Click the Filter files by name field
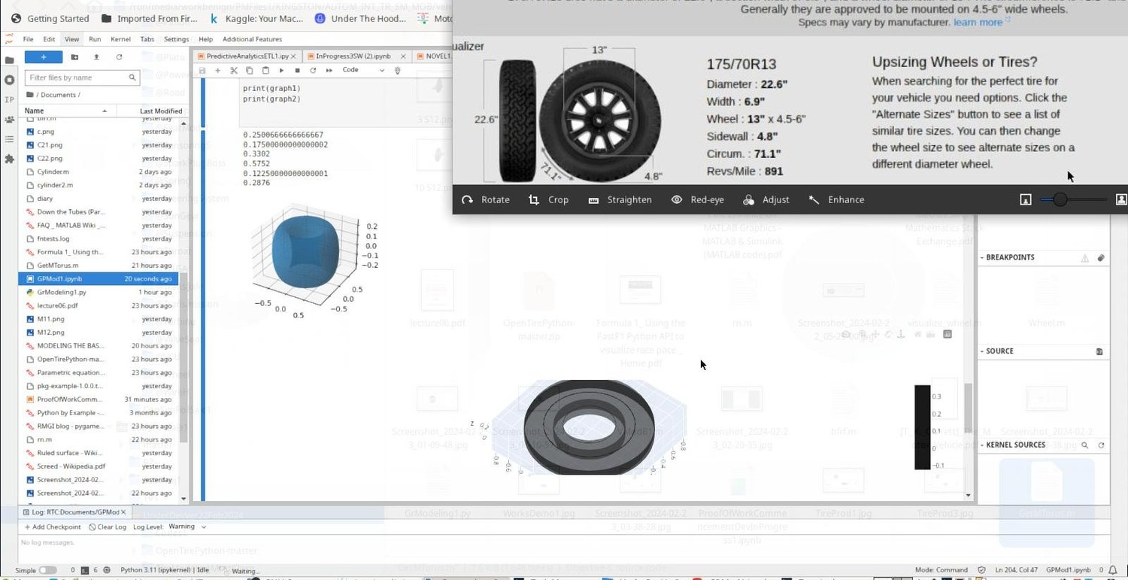 coord(83,77)
